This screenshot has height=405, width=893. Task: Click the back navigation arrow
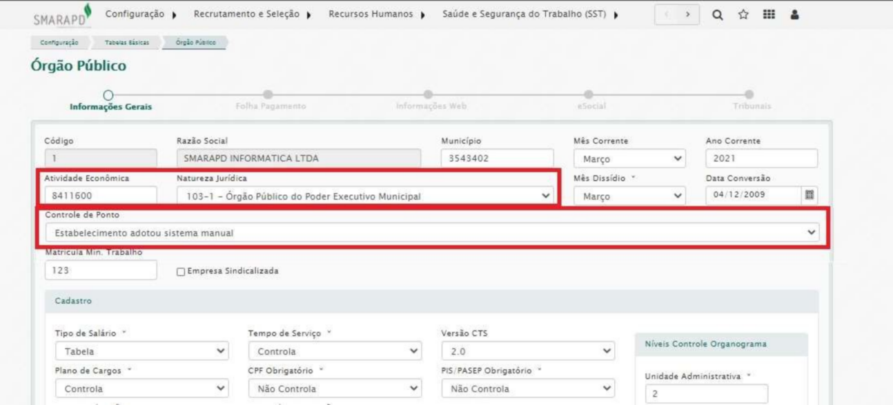coord(668,15)
